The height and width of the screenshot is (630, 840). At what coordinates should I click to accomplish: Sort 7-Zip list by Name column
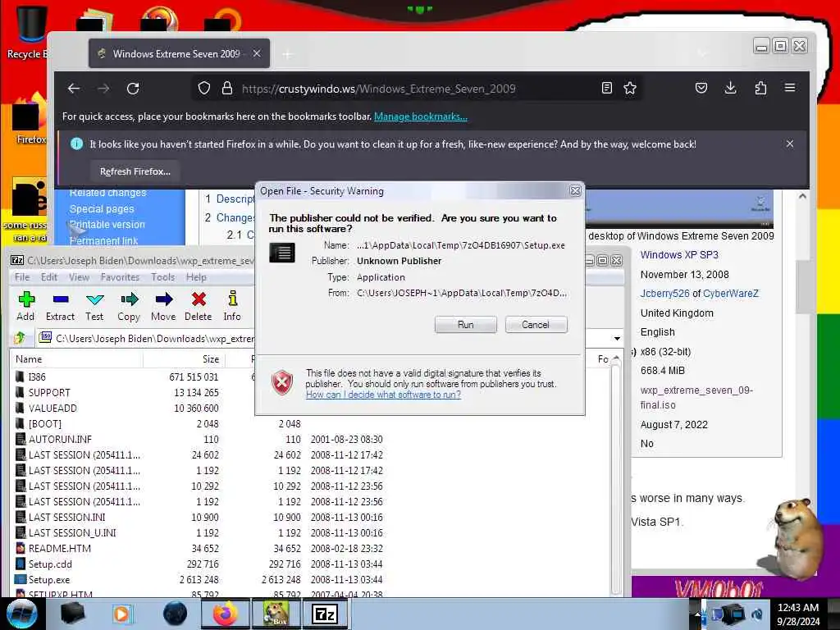(x=78, y=359)
